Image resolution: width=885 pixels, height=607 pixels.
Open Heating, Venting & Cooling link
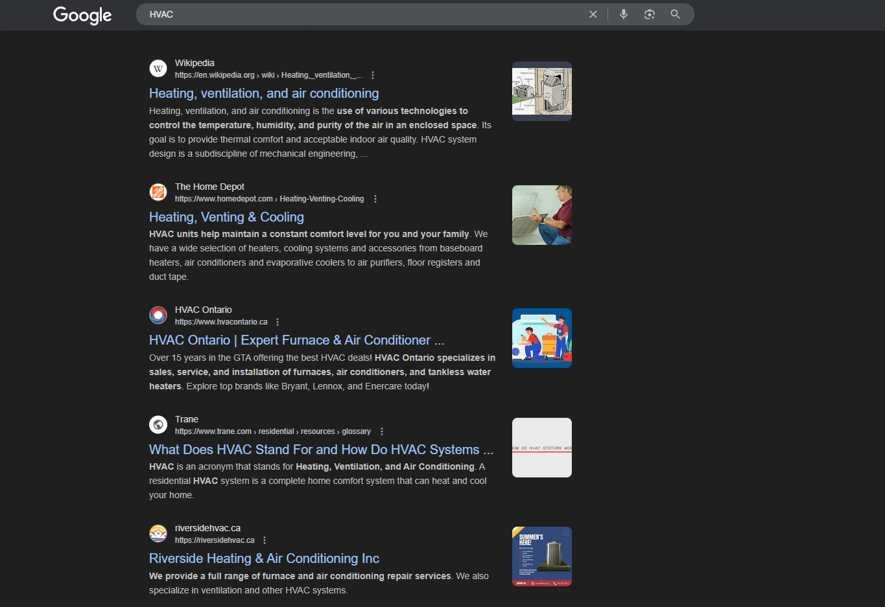click(226, 217)
